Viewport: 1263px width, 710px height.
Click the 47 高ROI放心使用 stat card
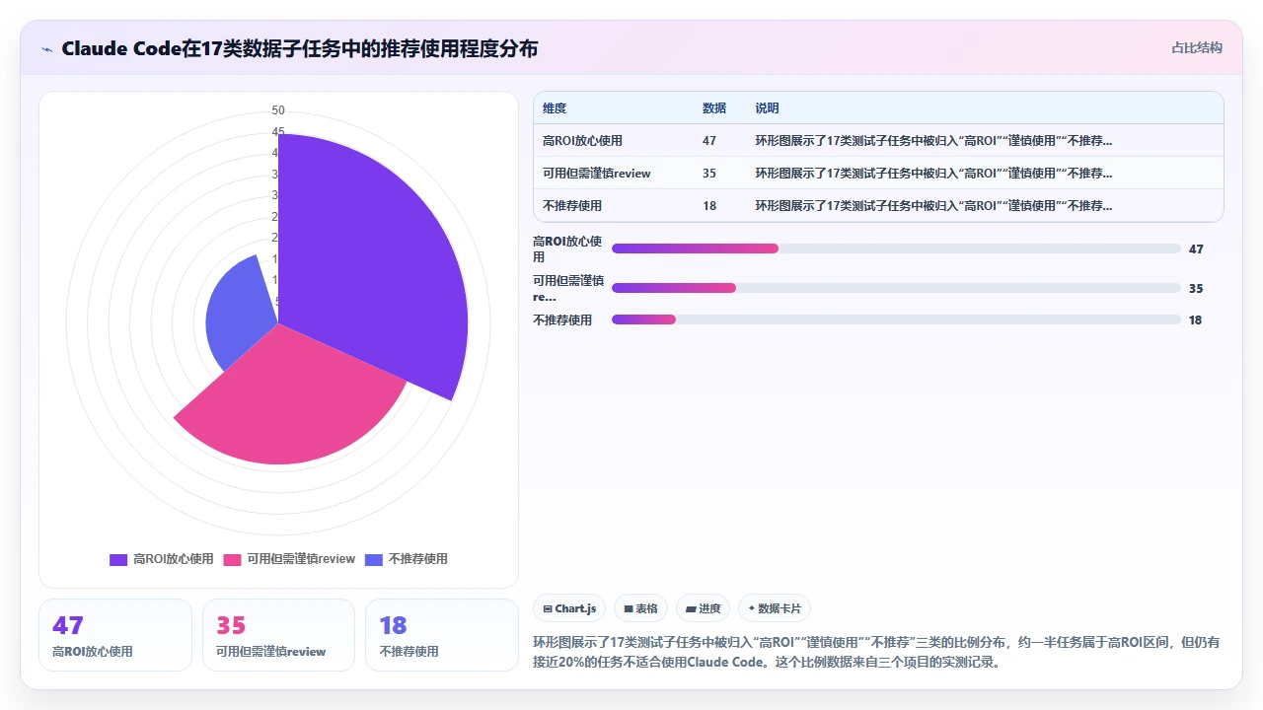[x=115, y=635]
